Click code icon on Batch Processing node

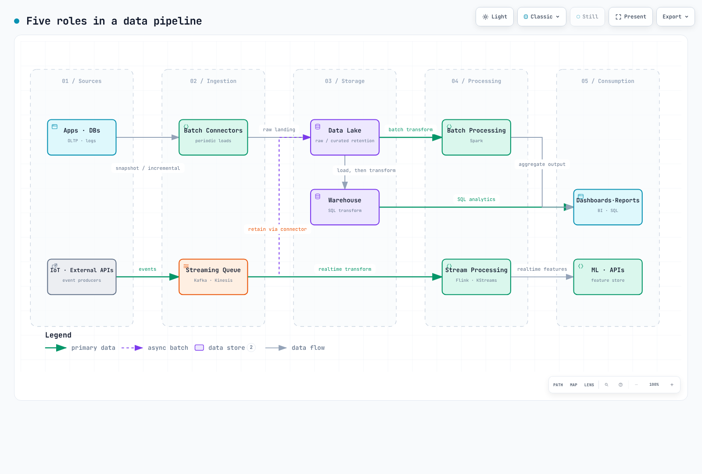(449, 126)
